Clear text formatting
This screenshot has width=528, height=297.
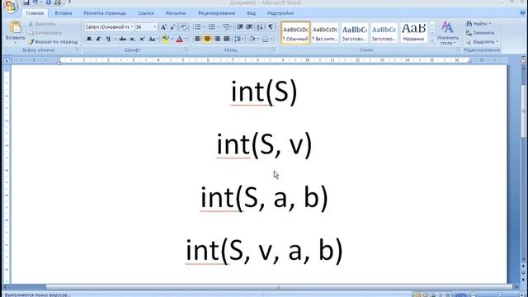click(x=183, y=27)
